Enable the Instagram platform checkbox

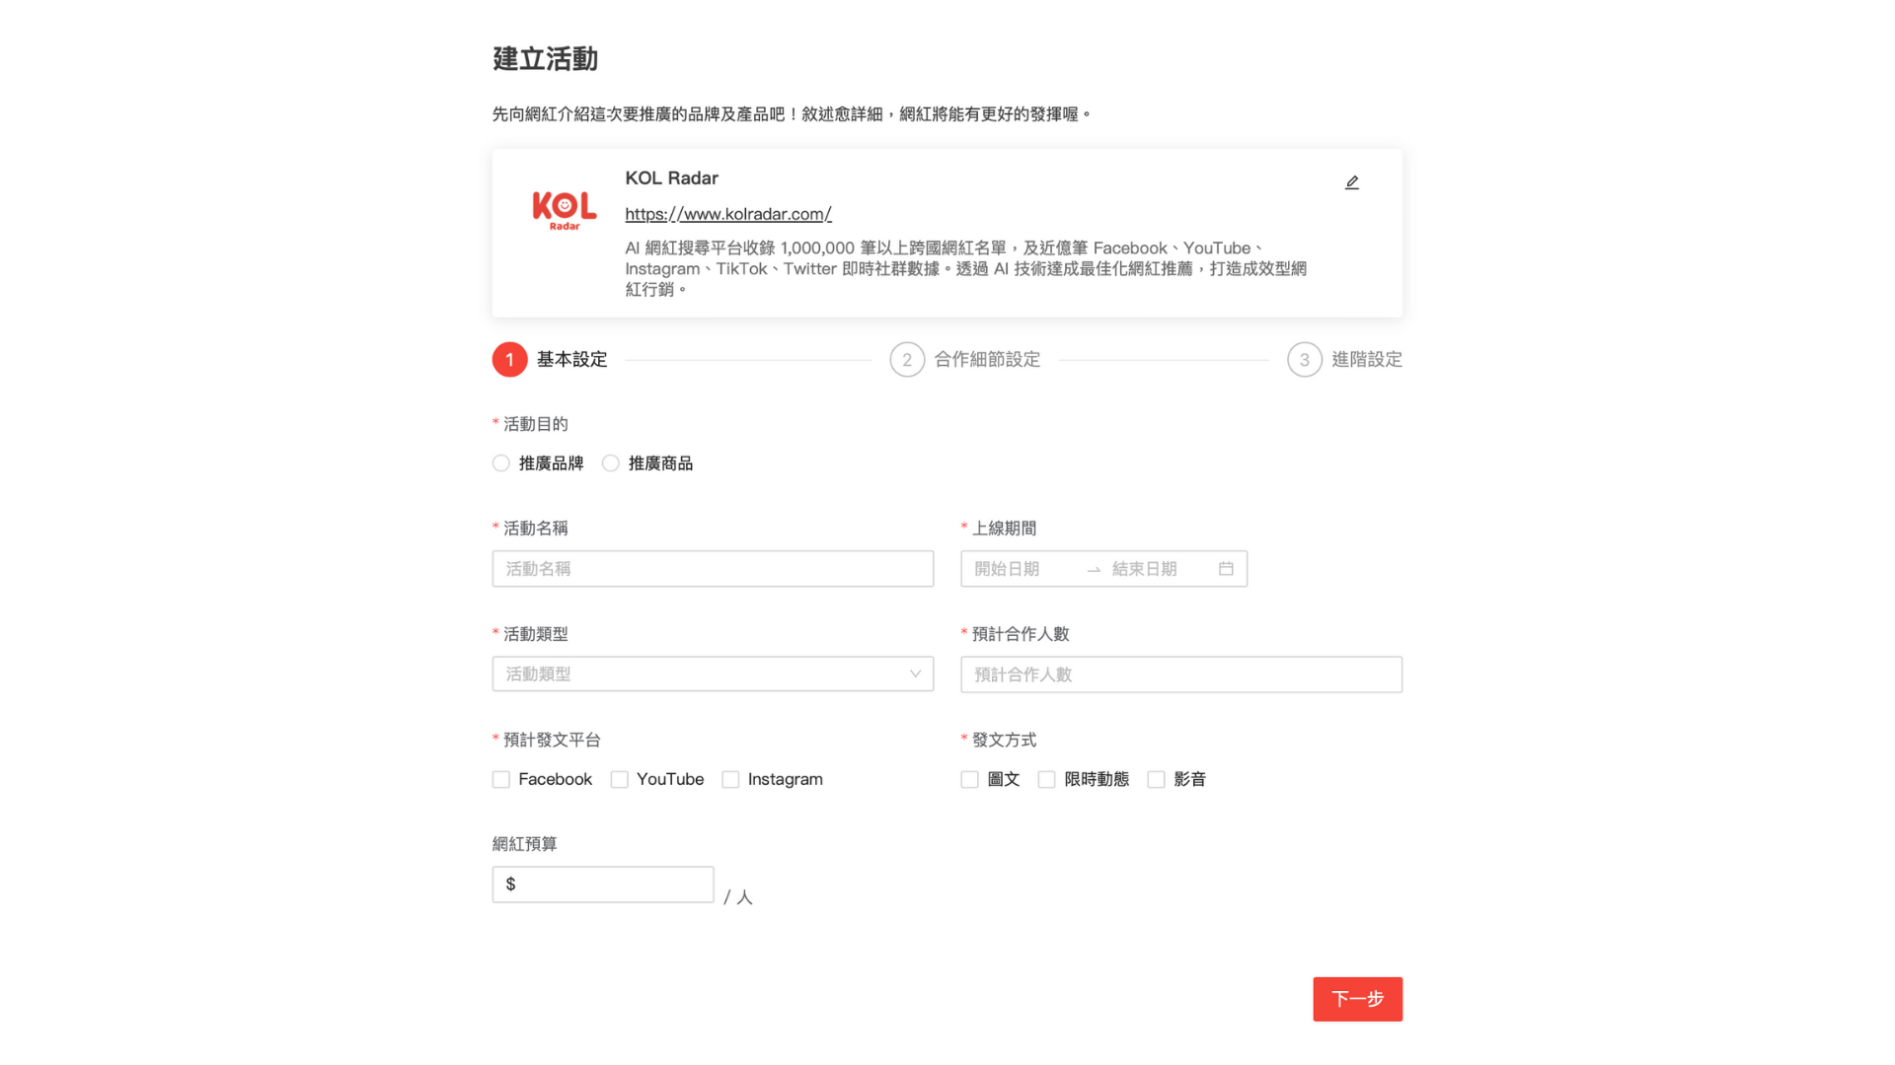click(x=730, y=779)
